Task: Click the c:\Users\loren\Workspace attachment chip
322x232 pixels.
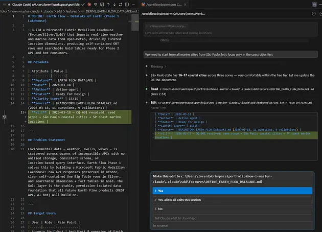Action: tap(166, 26)
